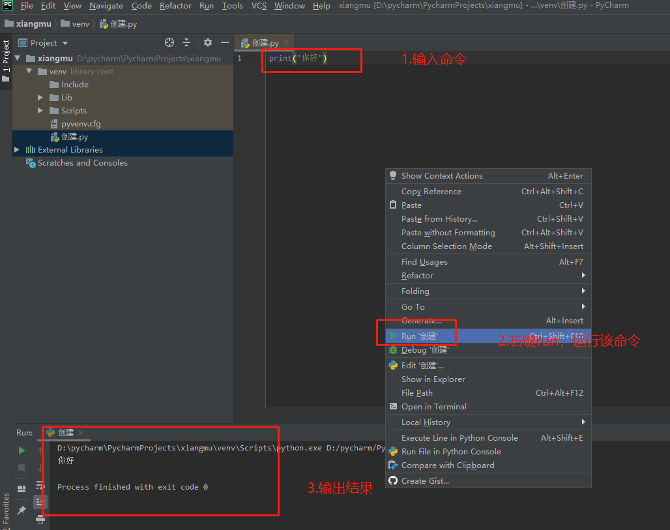Expand the Scripts folder
Viewport: 670px width, 530px height.
click(x=40, y=110)
